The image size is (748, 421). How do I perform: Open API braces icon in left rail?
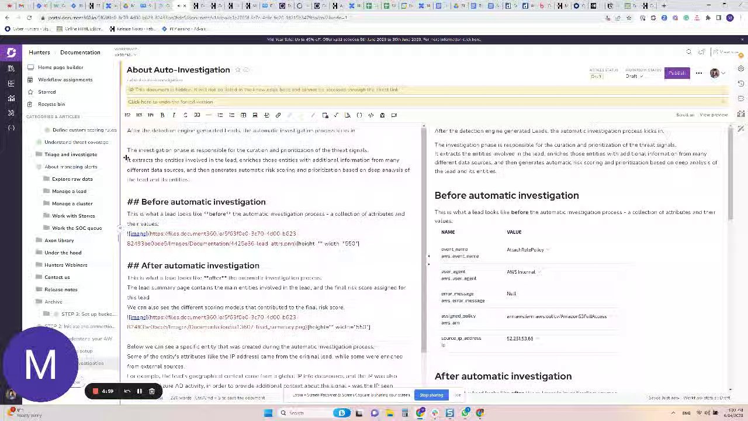(x=11, y=127)
